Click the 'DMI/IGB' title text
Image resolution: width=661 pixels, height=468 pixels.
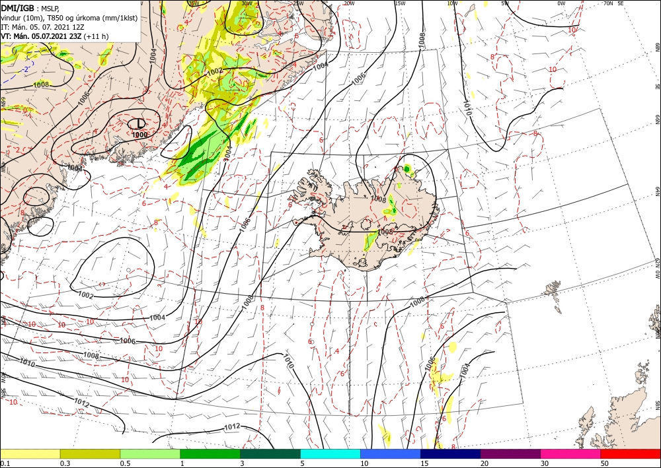(17, 7)
